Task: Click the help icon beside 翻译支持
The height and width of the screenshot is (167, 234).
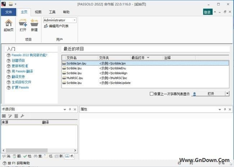Action: click(9, 77)
